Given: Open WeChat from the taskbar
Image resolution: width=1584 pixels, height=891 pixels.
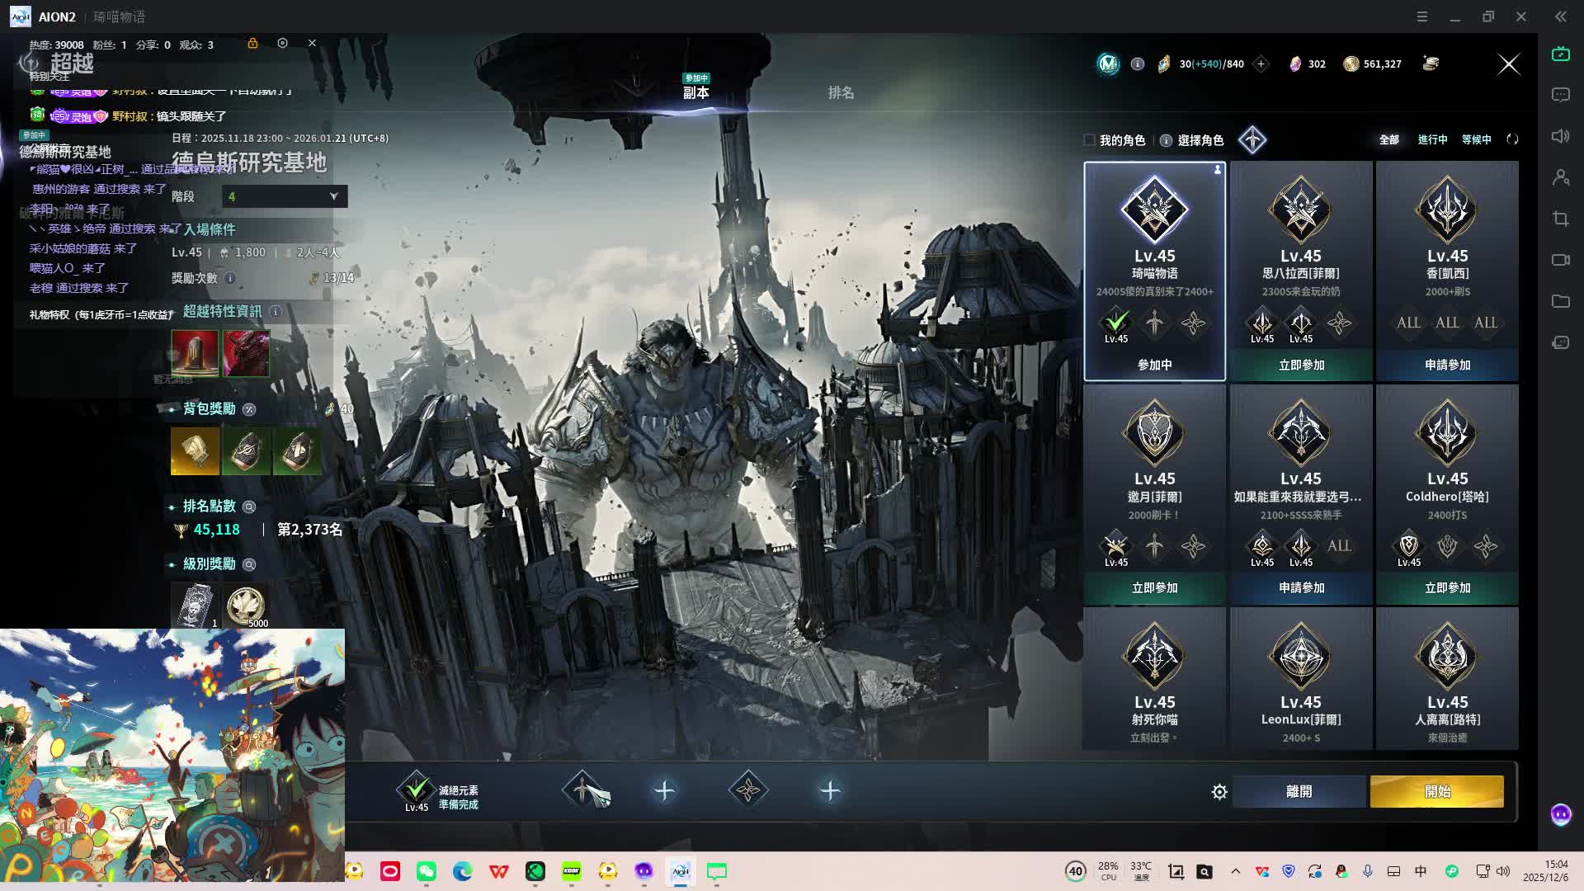Looking at the screenshot, I should pyautogui.click(x=427, y=871).
